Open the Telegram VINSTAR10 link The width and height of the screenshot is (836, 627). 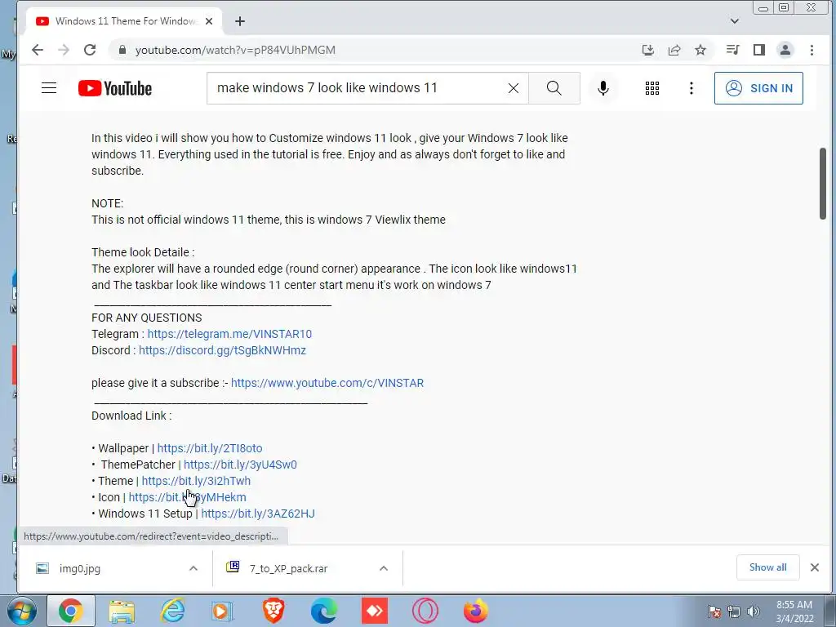coord(229,334)
